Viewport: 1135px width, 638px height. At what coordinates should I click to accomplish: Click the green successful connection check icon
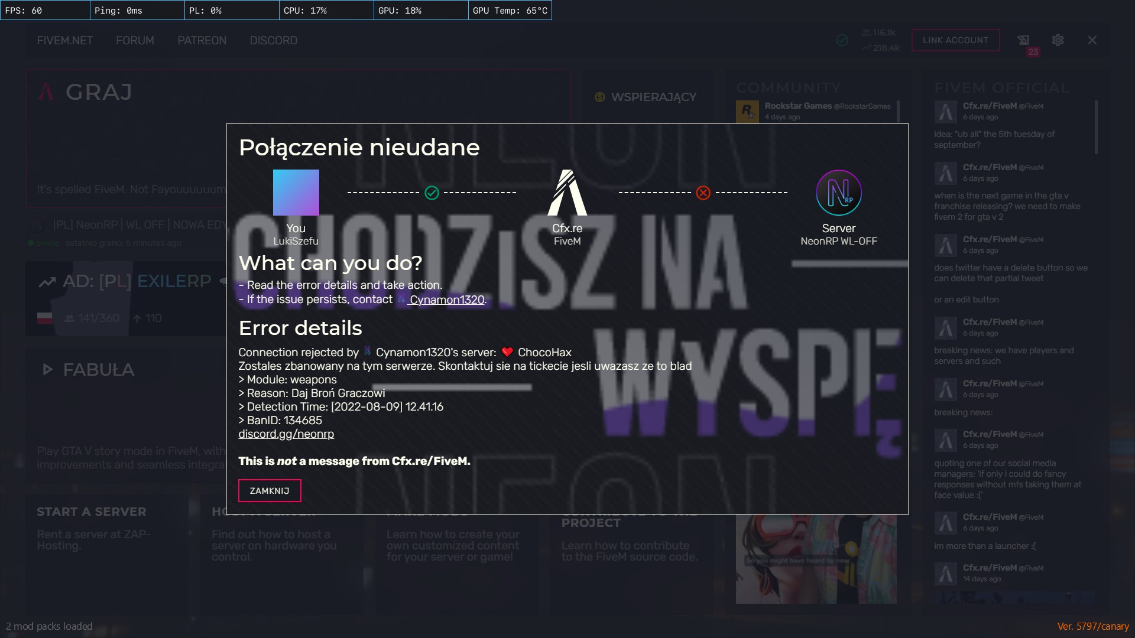[432, 193]
